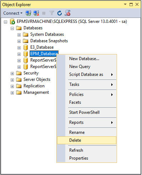Click the Activity Monitor icon
This screenshot has width=142, height=175.
pyautogui.click(x=67, y=13)
